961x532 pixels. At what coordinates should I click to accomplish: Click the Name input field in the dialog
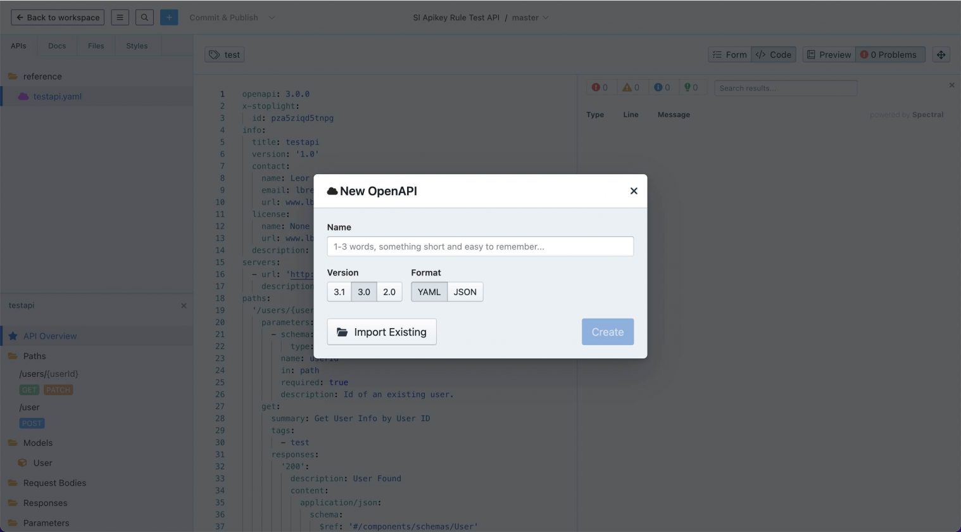pyautogui.click(x=480, y=246)
